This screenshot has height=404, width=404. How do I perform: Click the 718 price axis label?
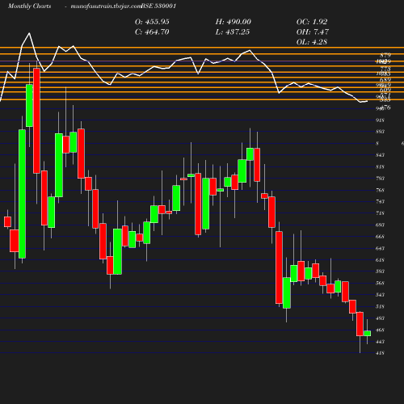[380, 213]
